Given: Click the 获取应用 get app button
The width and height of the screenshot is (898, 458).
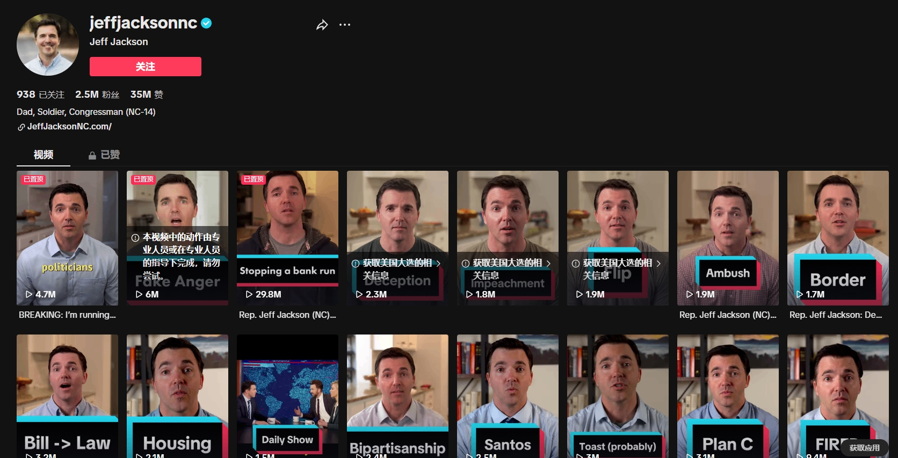Looking at the screenshot, I should [x=864, y=448].
